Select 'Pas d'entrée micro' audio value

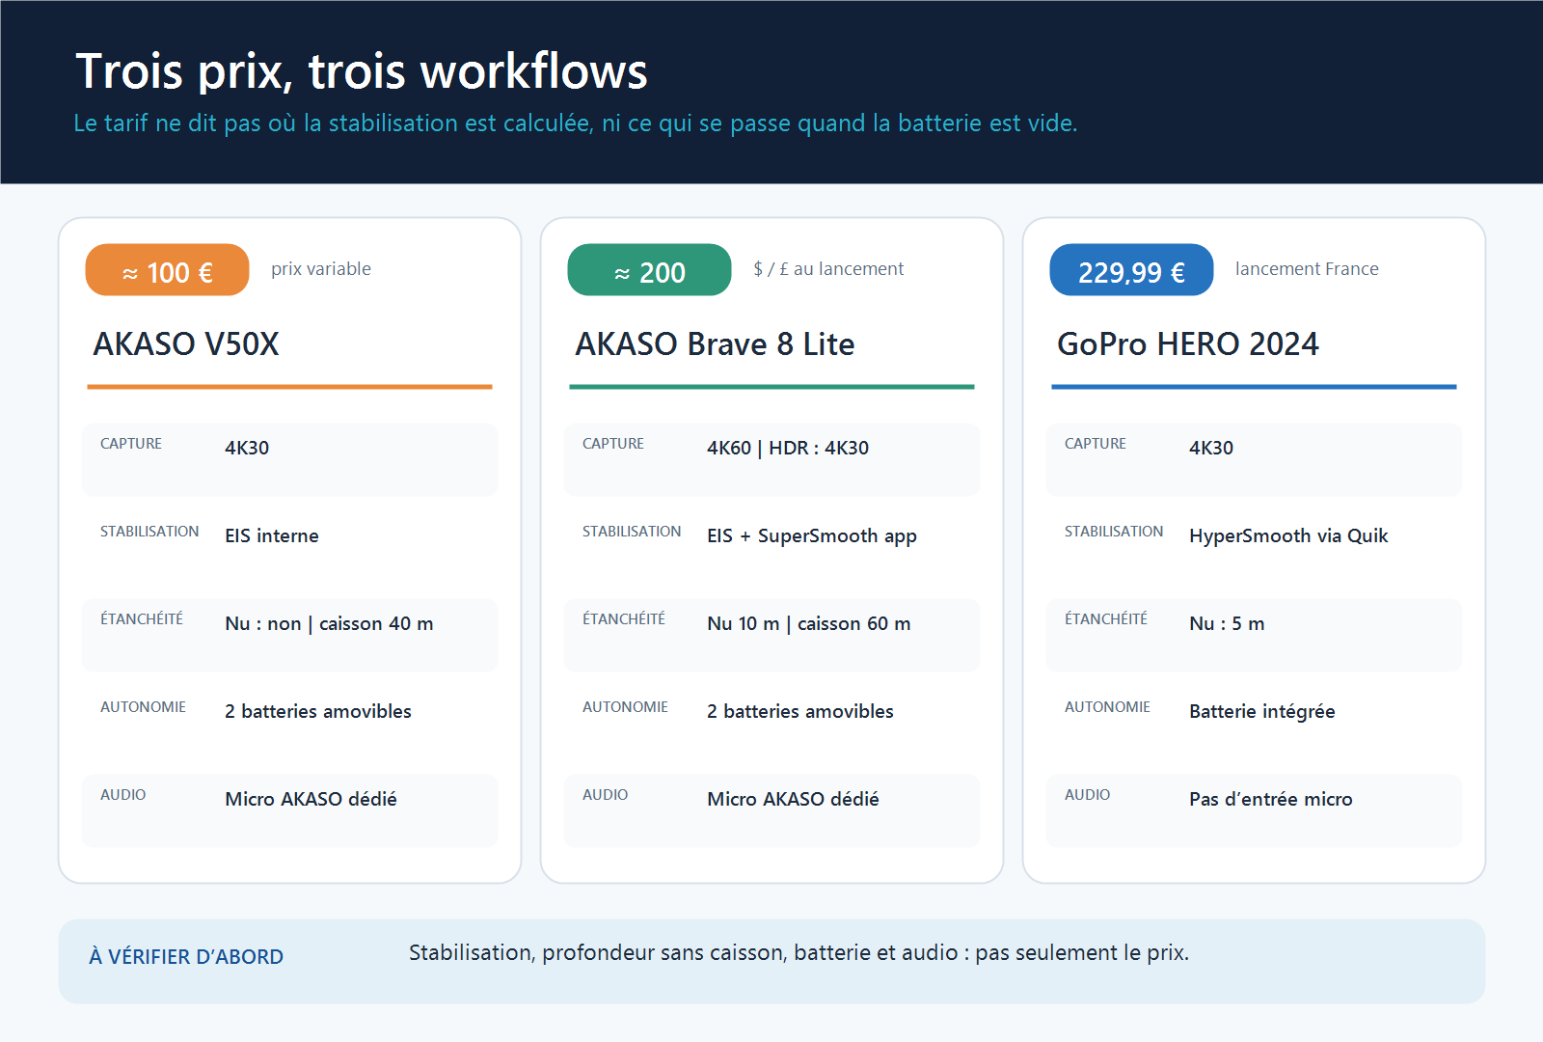1271,799
